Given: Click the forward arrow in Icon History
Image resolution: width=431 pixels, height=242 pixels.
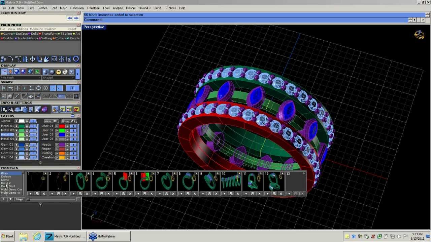Looking at the screenshot, I should pyautogui.click(x=76, y=18).
